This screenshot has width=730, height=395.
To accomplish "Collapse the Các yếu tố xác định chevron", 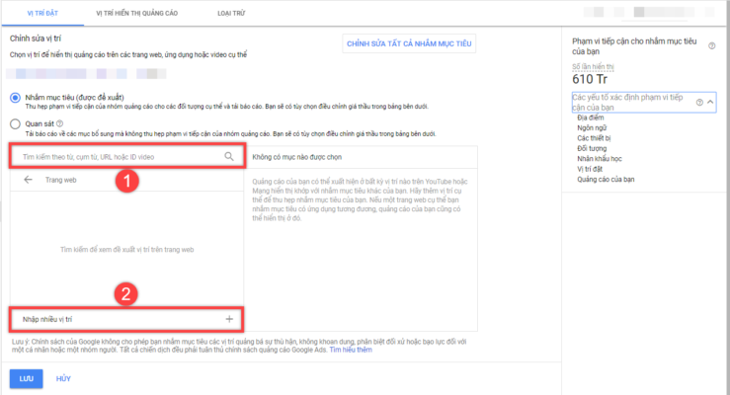I will 709,102.
